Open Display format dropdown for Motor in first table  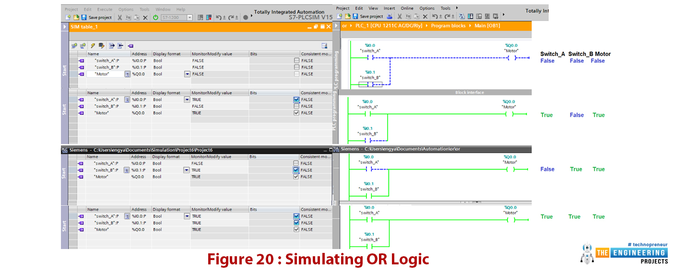(x=187, y=74)
